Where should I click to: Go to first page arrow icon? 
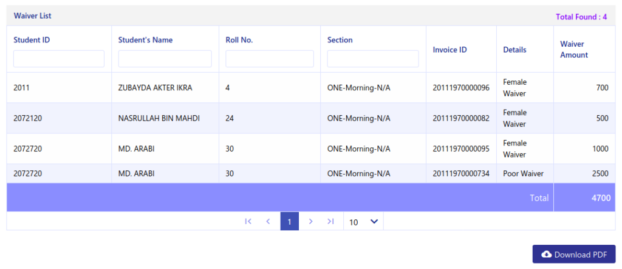click(x=248, y=222)
